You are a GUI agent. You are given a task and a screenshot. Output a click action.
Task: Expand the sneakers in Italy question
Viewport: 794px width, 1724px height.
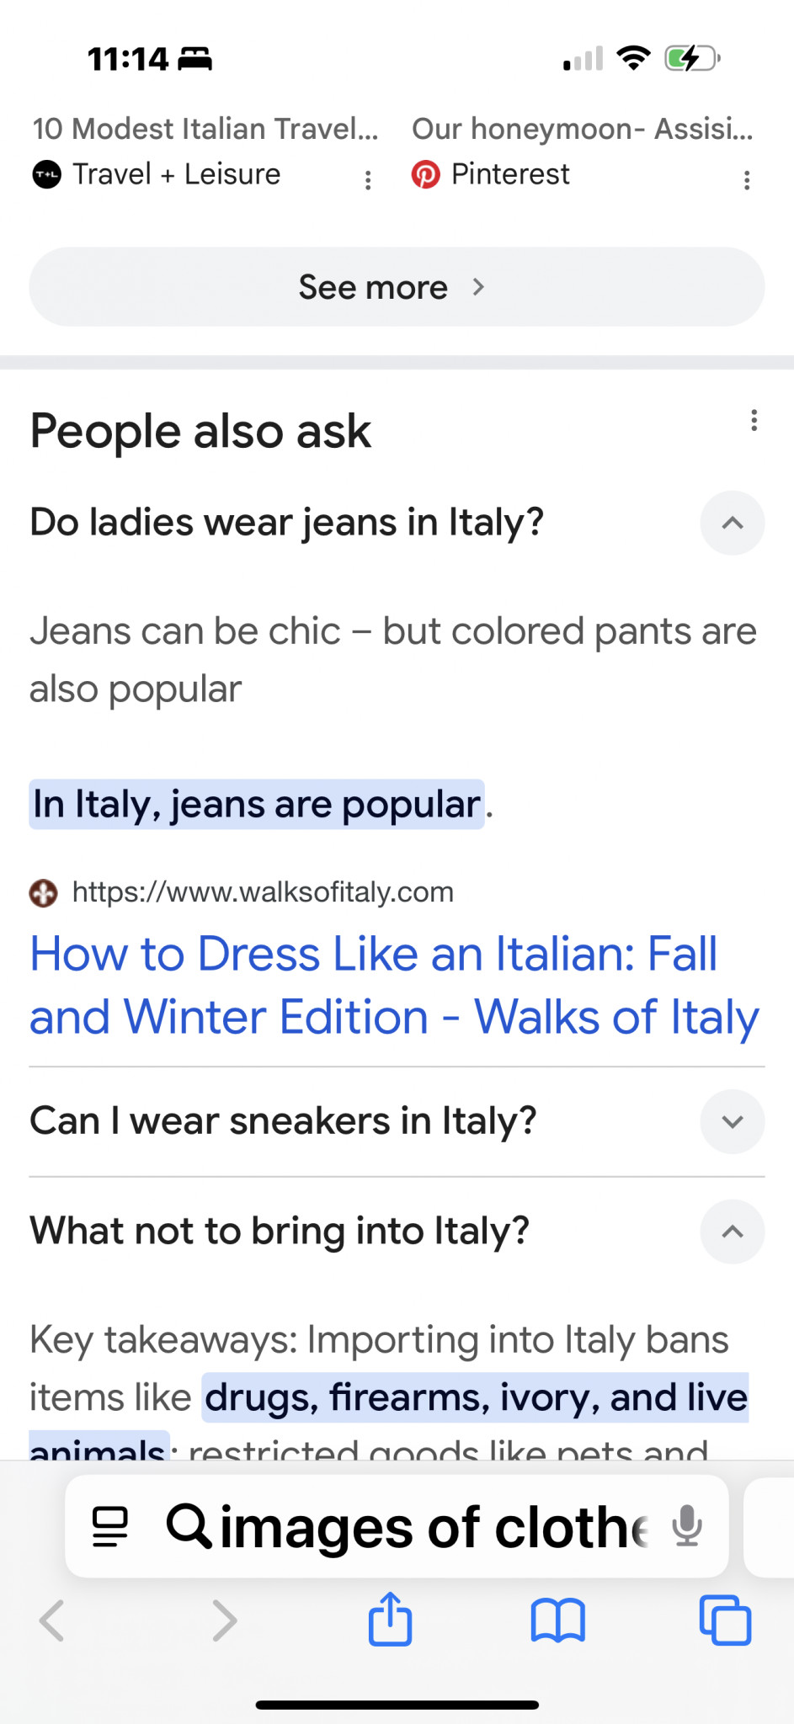(732, 1121)
